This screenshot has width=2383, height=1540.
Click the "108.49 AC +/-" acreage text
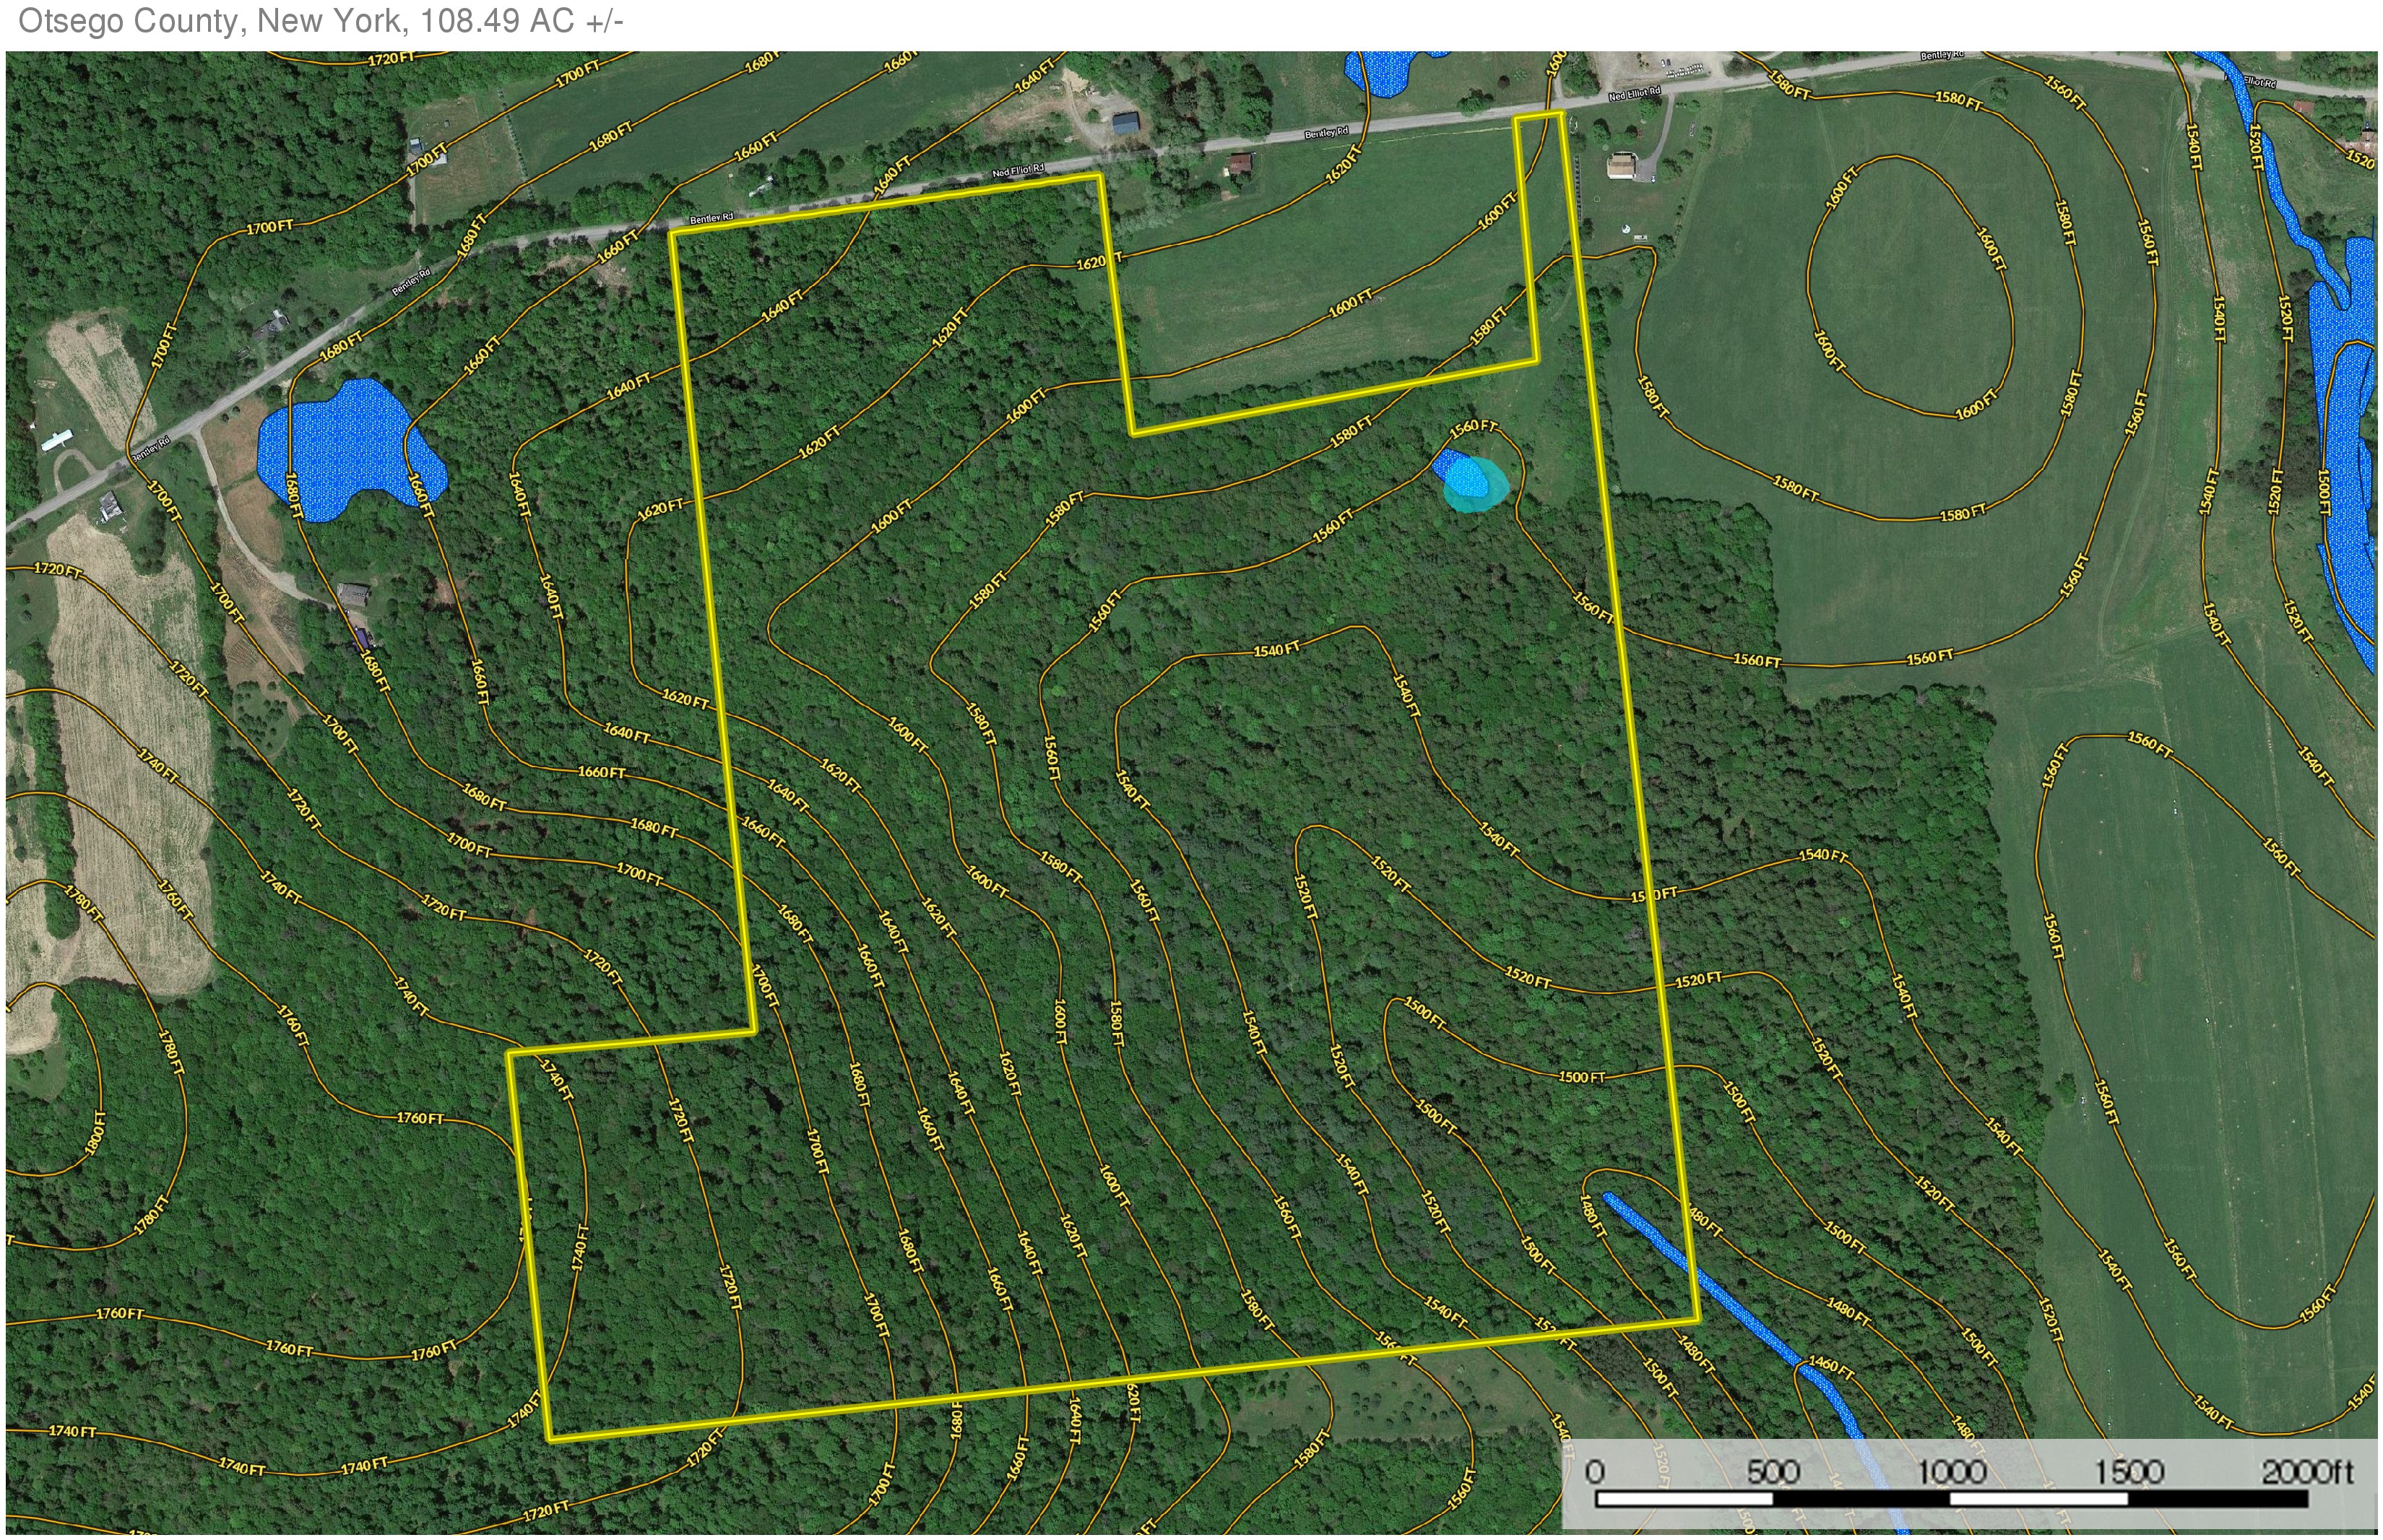(x=521, y=21)
